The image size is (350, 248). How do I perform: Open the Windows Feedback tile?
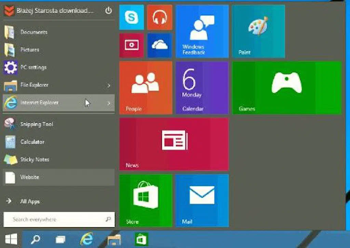pyautogui.click(x=202, y=31)
